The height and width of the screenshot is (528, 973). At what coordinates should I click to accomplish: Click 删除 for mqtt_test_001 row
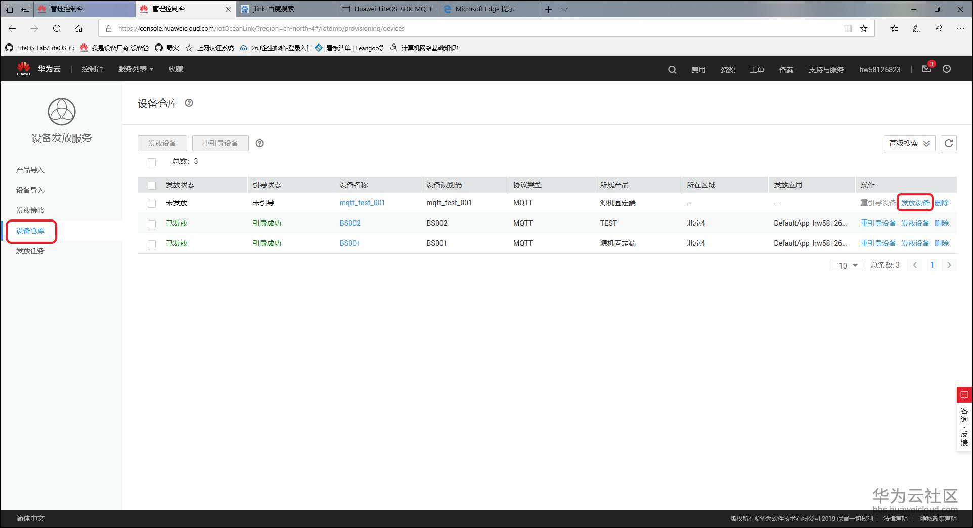click(942, 203)
